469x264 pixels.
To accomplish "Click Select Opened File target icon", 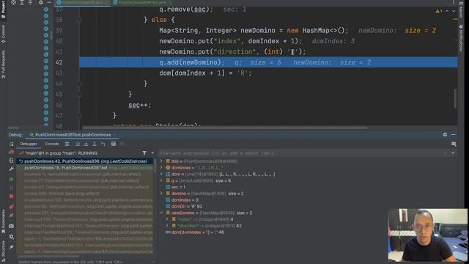I will point(13,2).
